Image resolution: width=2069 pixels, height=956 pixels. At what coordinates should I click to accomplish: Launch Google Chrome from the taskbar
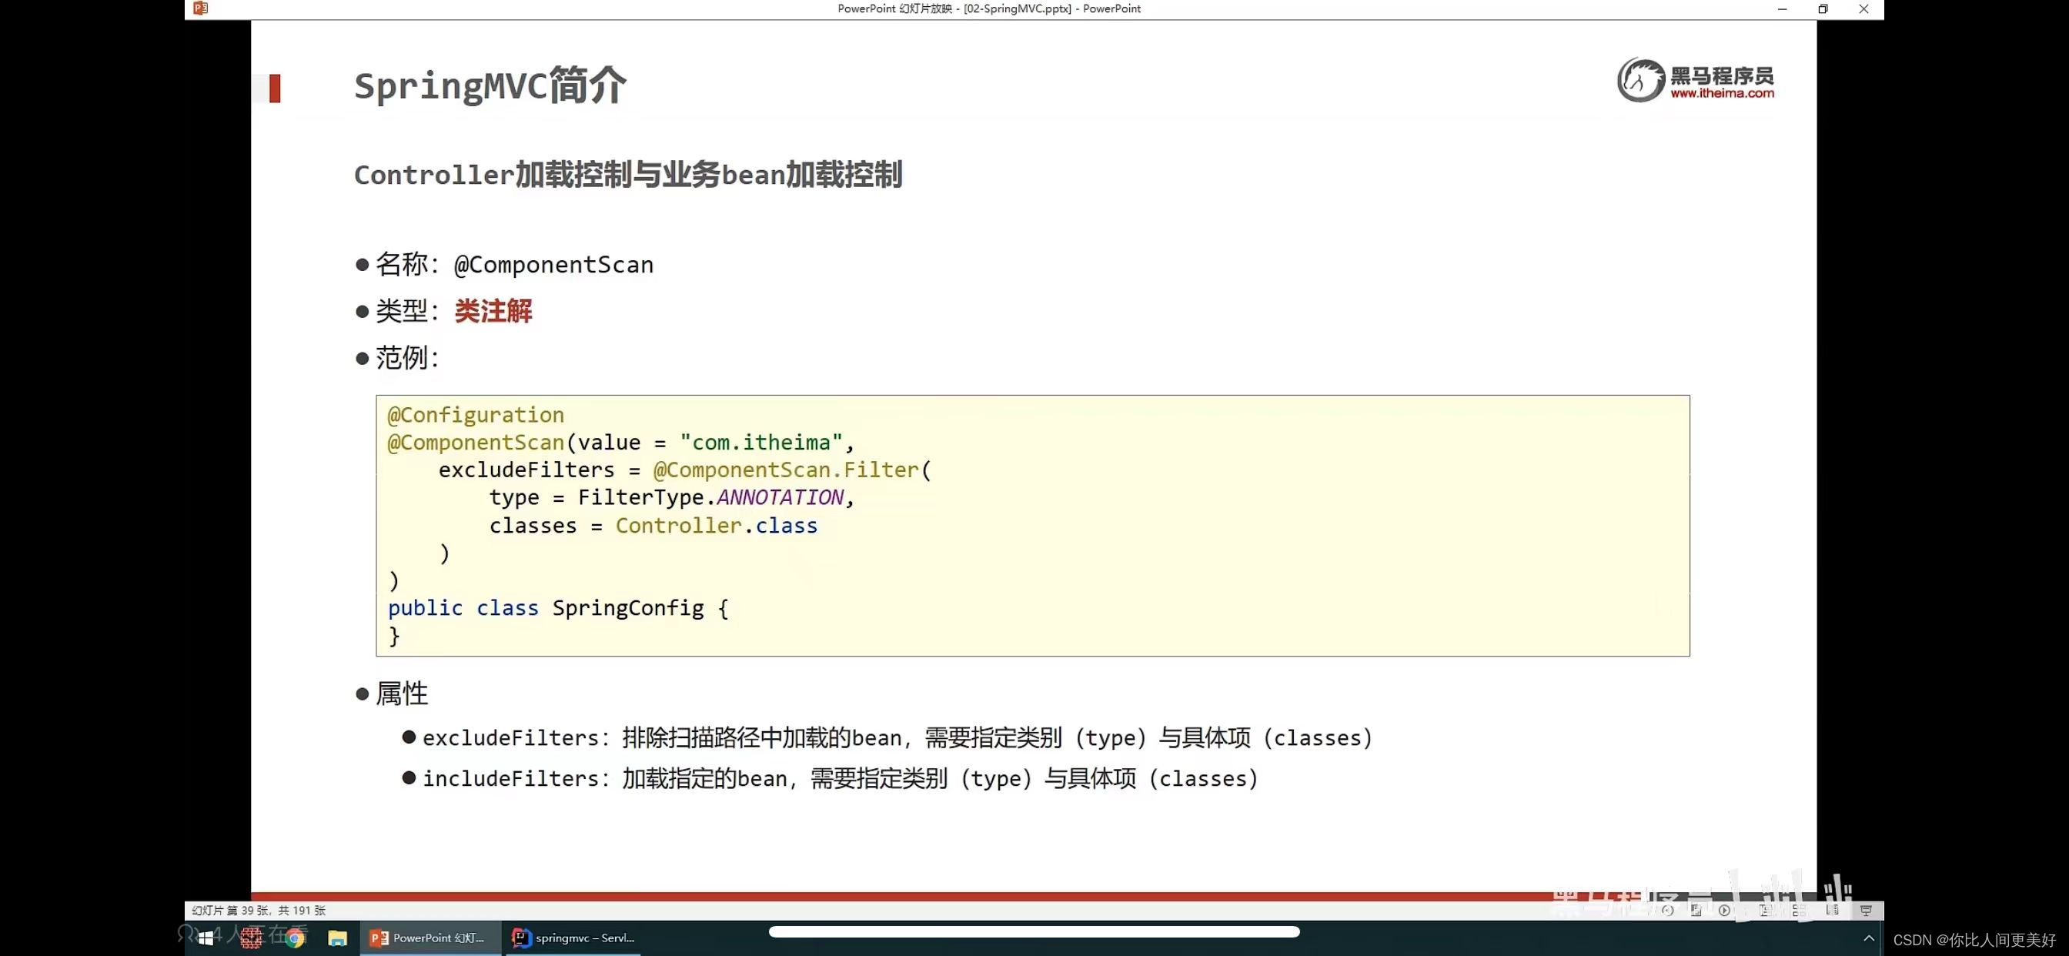[x=294, y=938]
